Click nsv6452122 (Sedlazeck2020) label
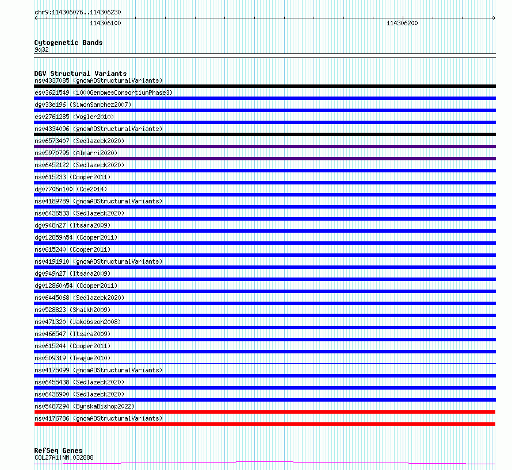 [79, 165]
